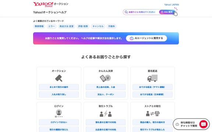Click the auction gavel icon
This screenshot has width=212, height=132.
pyautogui.click(x=59, y=78)
